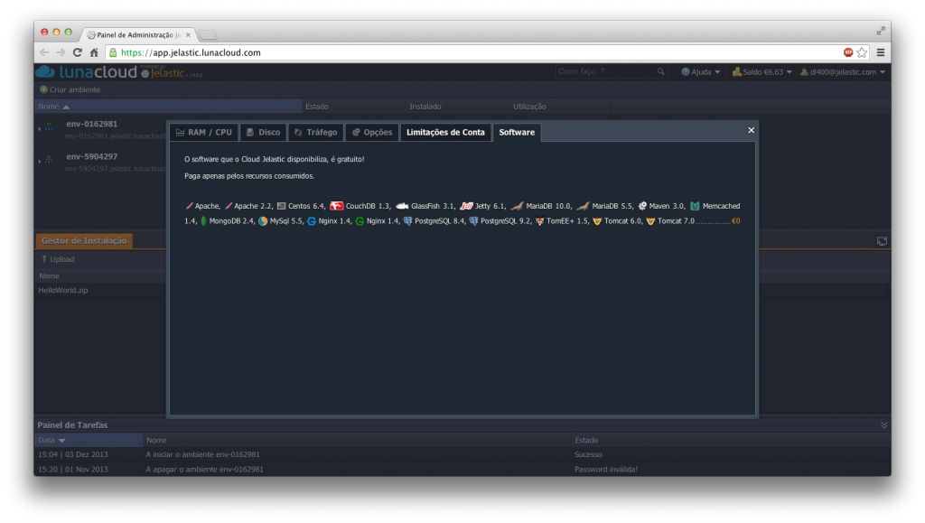Viewport: 925px width, 523px height.
Task: Click the PostgreSQL 9.2 icon
Action: 473,221
